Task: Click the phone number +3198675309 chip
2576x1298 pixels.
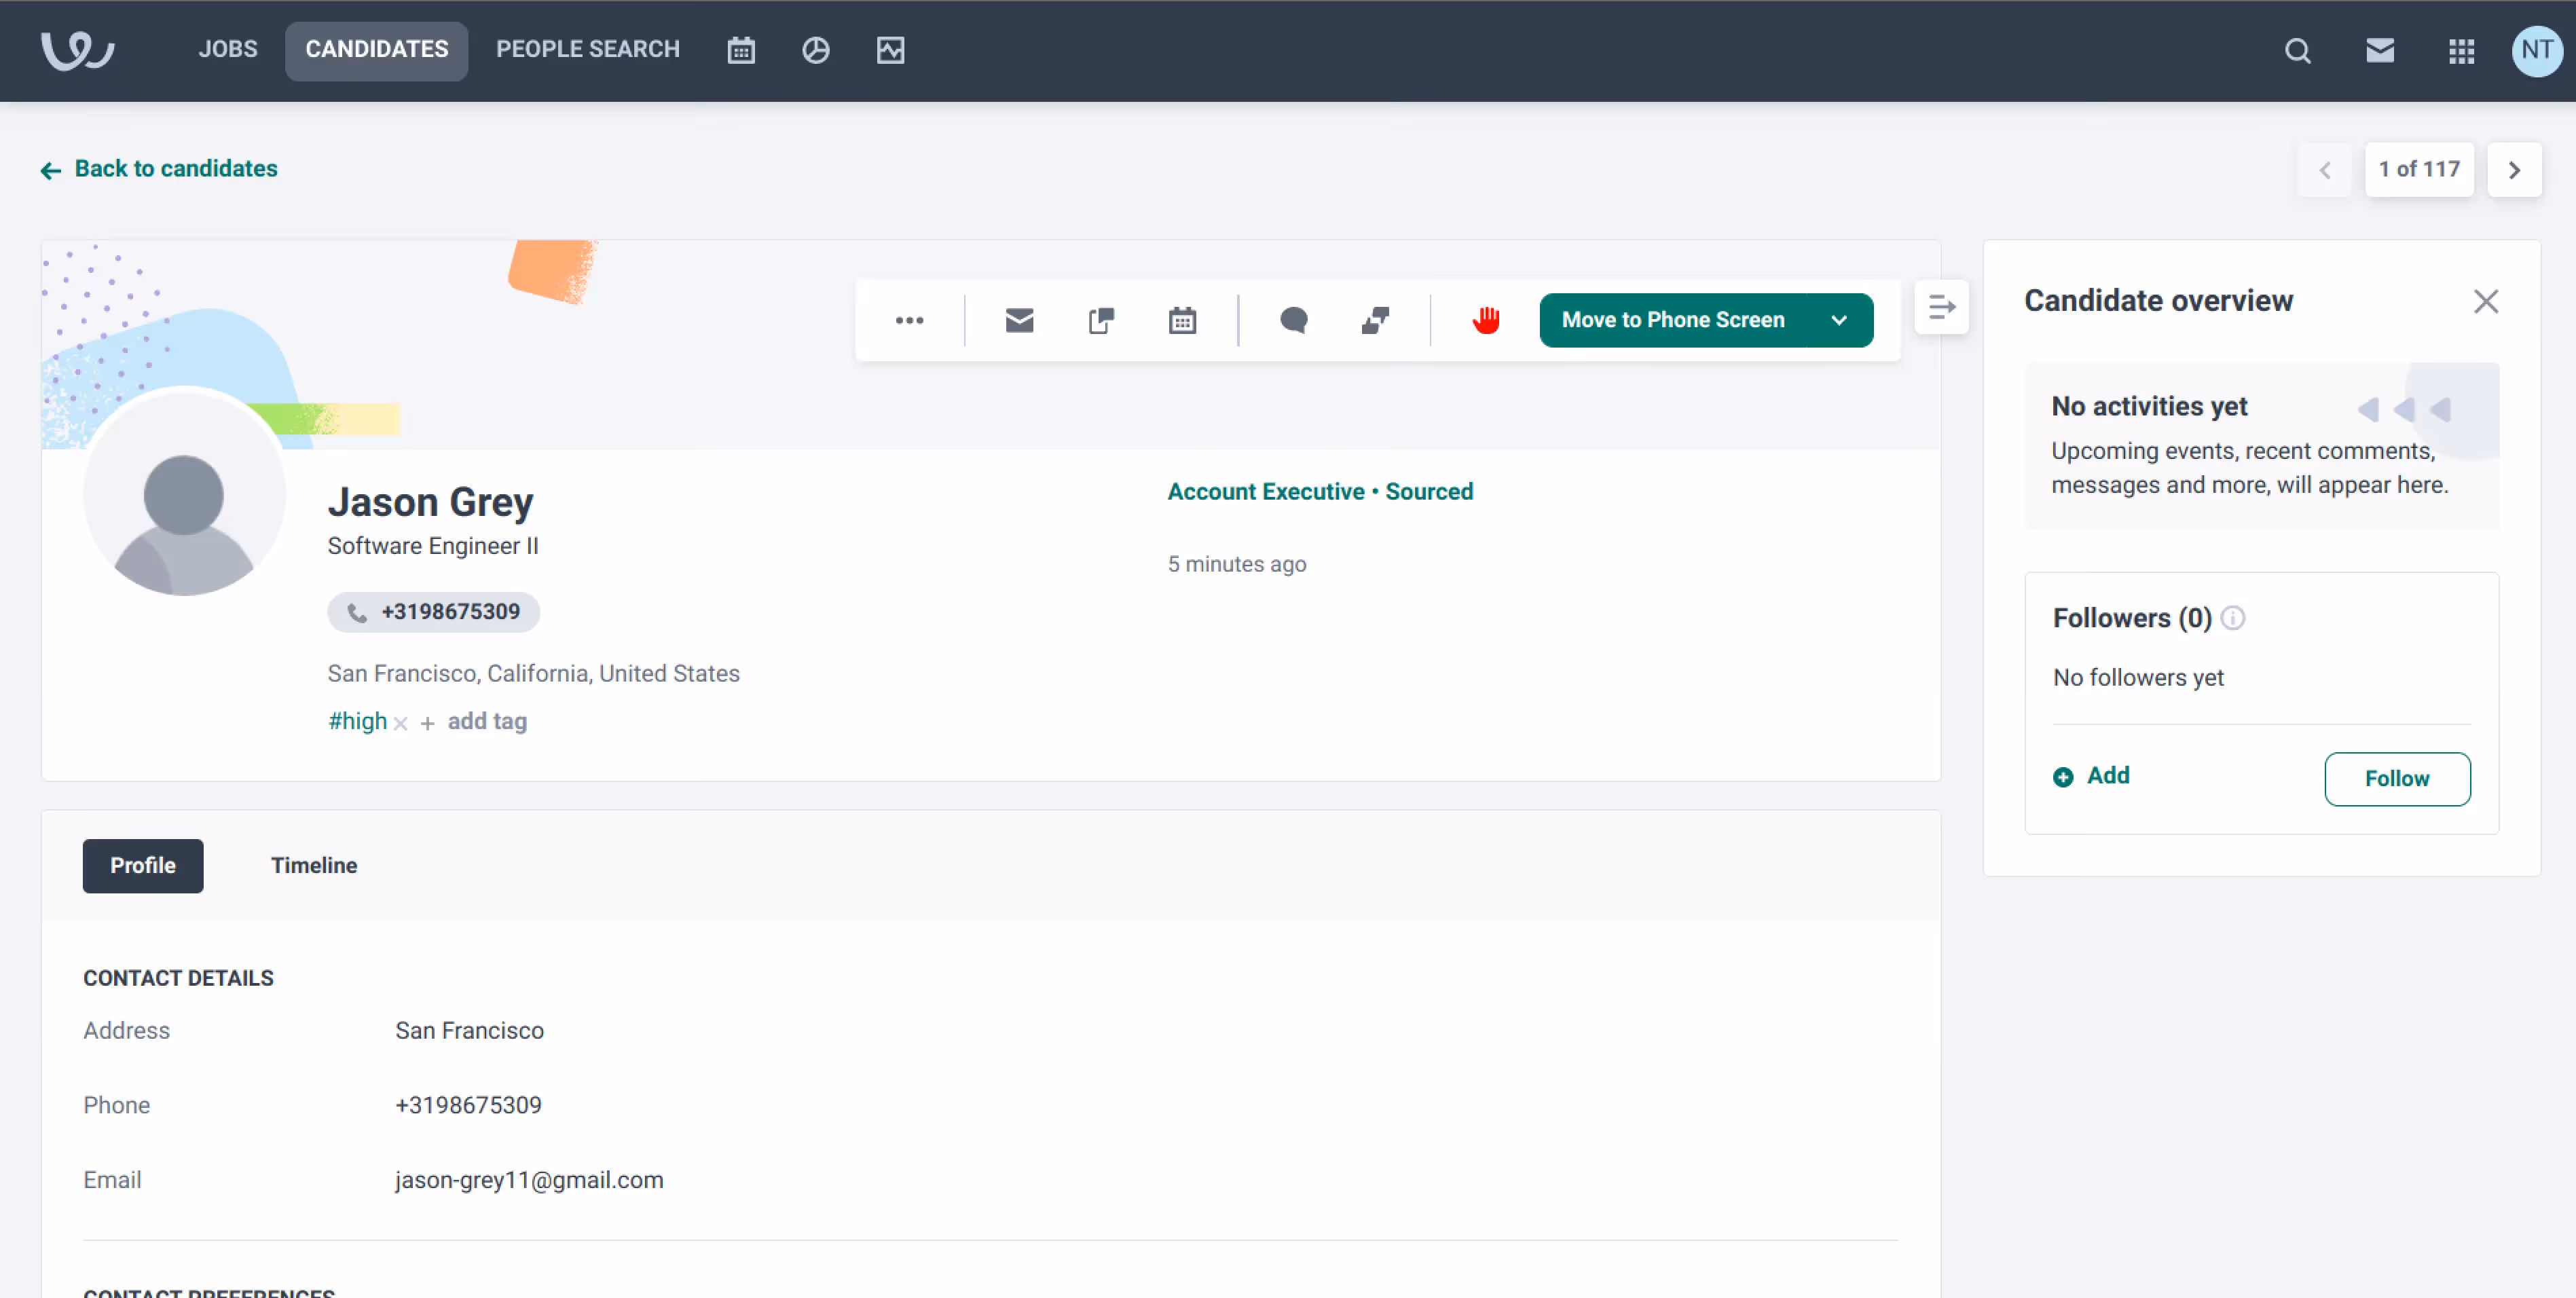Action: coord(434,612)
